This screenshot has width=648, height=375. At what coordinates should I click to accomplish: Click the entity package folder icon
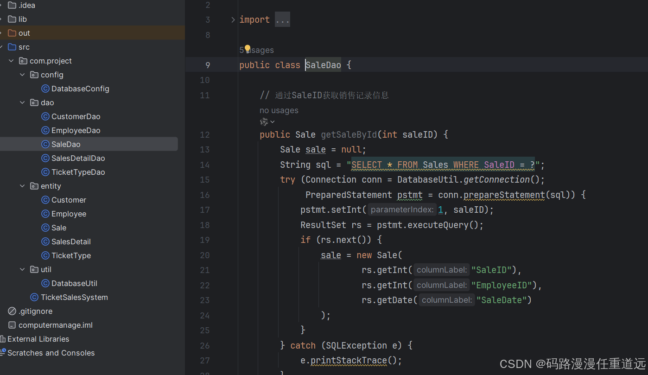point(34,186)
